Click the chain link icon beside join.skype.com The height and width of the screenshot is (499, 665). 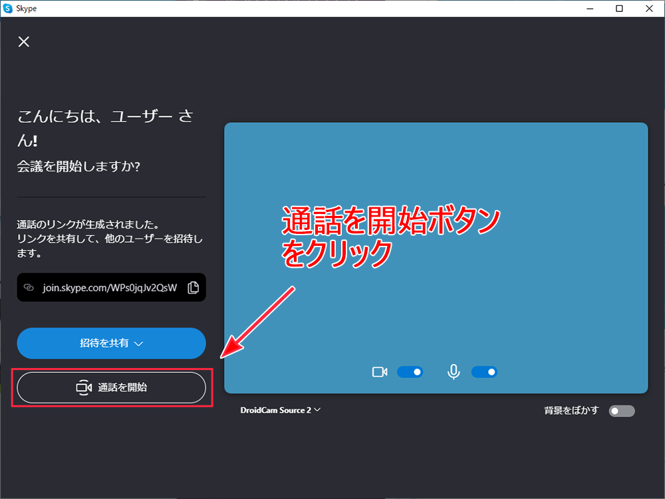pyautogui.click(x=29, y=288)
